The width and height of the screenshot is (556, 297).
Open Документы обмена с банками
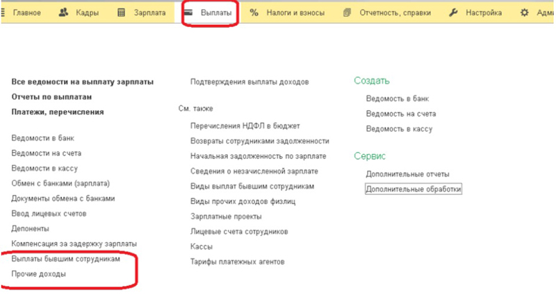[x=63, y=198]
